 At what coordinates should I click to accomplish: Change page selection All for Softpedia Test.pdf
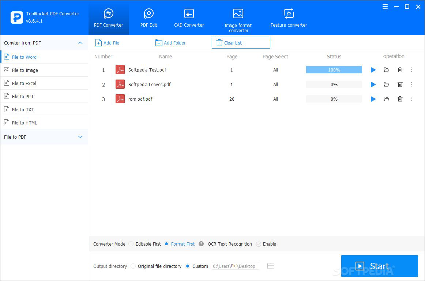(275, 70)
